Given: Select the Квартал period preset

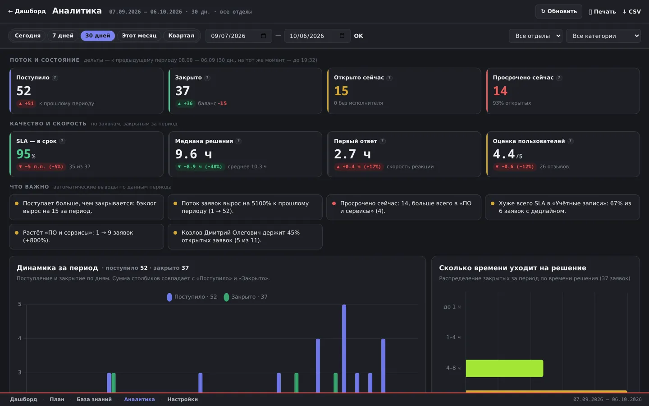Looking at the screenshot, I should click(181, 36).
